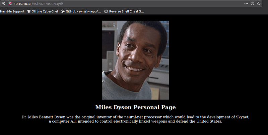Click the GitHub octocat favicon

63,11
